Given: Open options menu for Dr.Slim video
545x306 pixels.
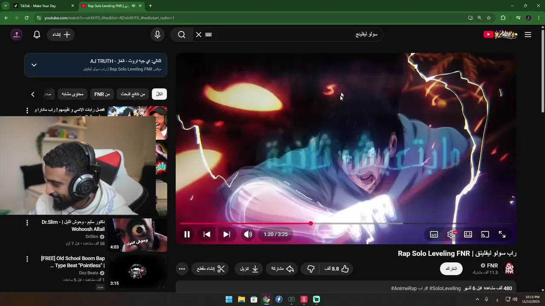Looking at the screenshot, I should (27, 223).
